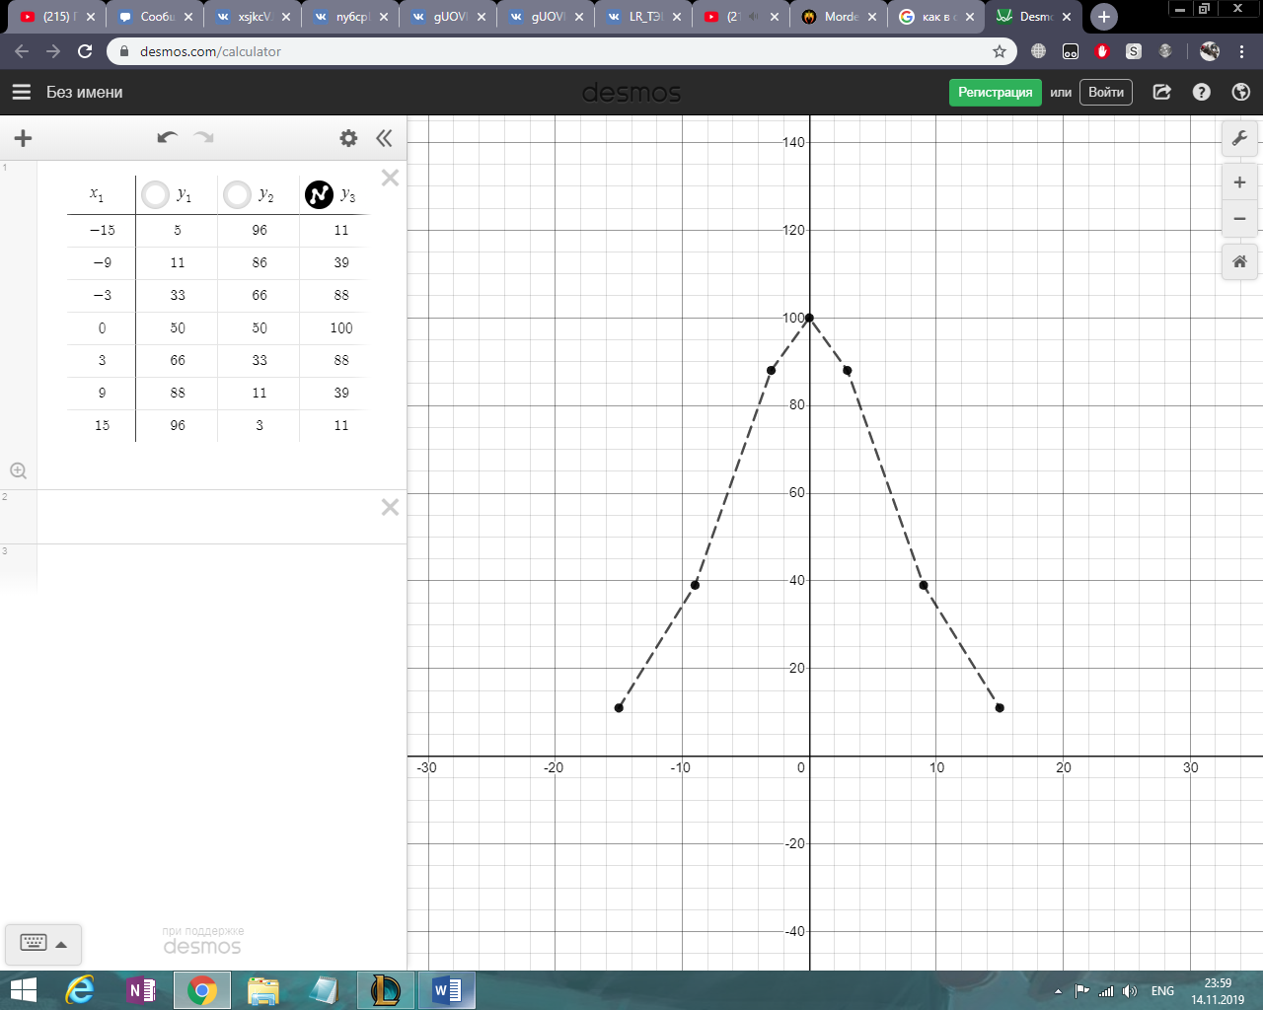Switch to the LR_ТЭ browser tab

[x=643, y=17]
